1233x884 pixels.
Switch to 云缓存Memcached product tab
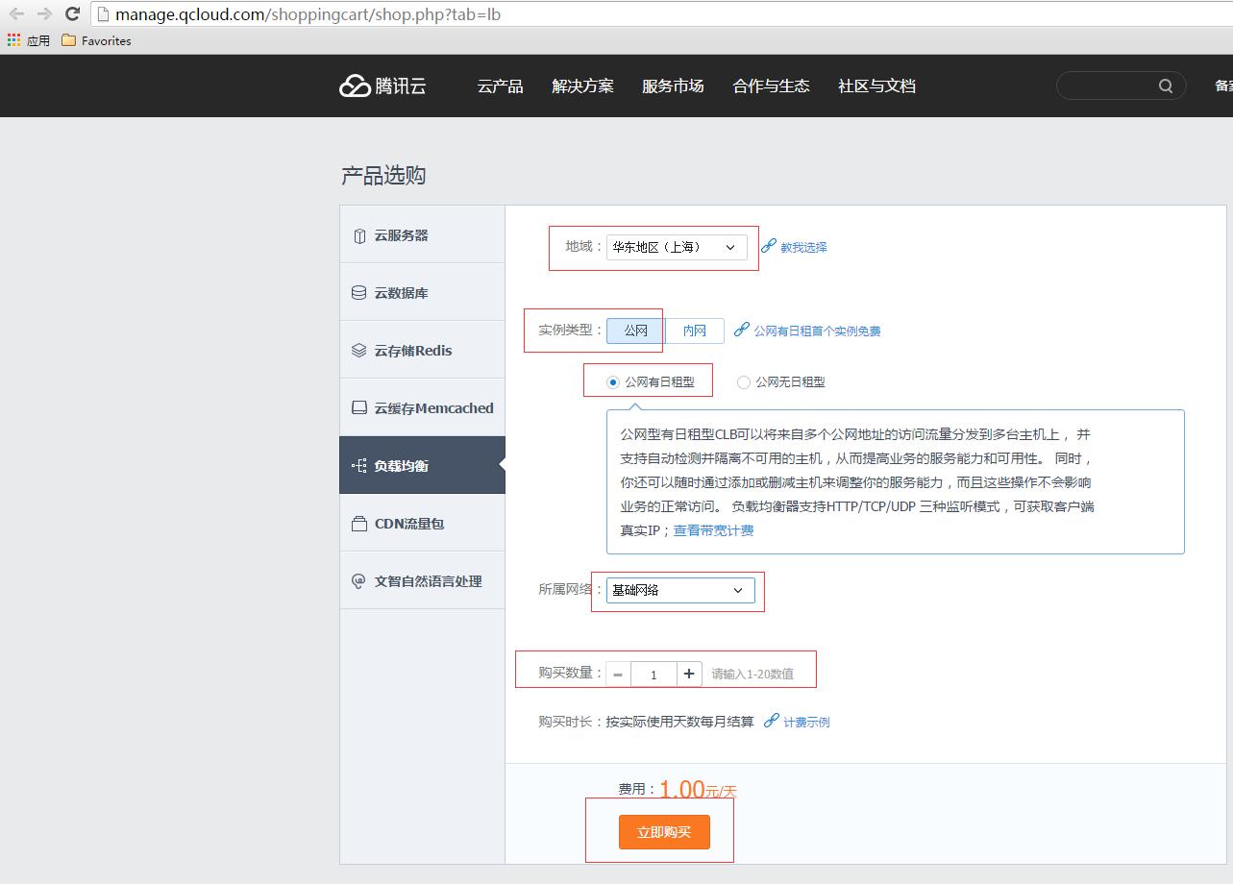coord(422,407)
